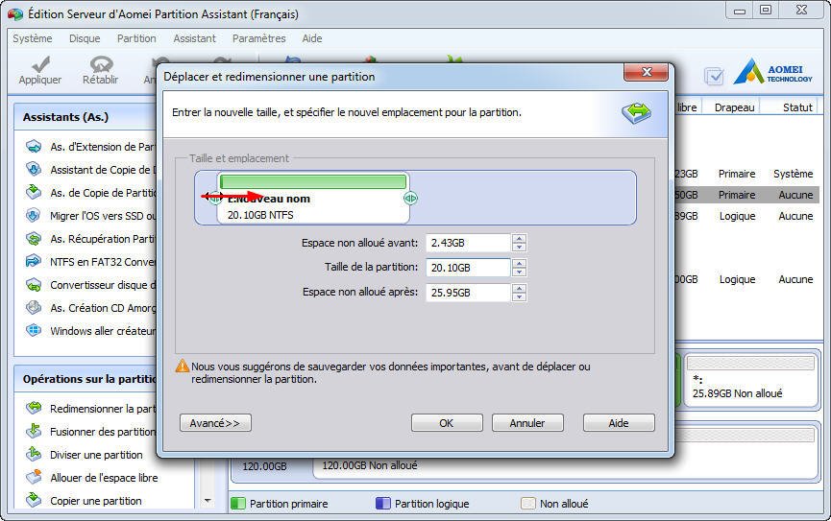Click As. de Copie de Partition icon
The height and width of the screenshot is (521, 831).
(34, 192)
